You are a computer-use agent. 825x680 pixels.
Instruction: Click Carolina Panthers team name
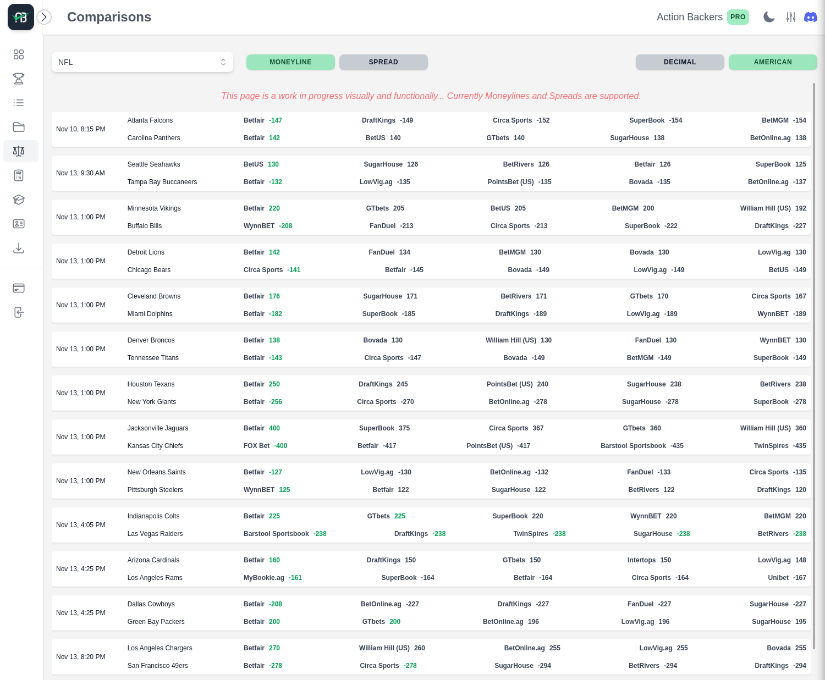tap(154, 138)
